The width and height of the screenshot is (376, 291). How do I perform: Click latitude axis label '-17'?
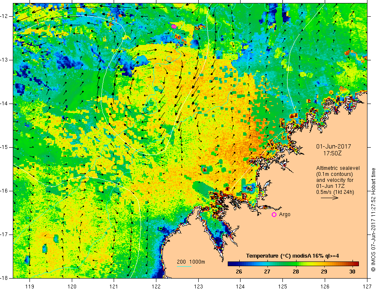pos(5,235)
